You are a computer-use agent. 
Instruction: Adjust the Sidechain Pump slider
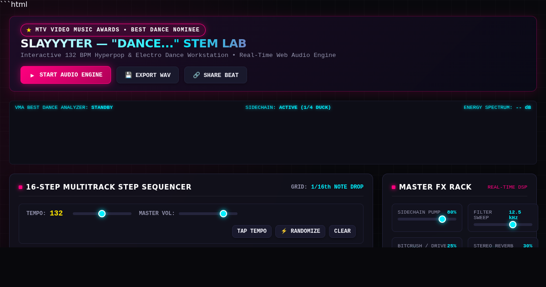[x=427, y=219]
